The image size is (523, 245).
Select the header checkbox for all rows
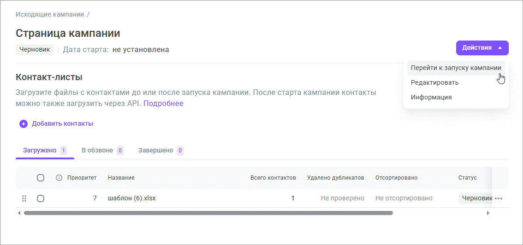[x=41, y=178]
